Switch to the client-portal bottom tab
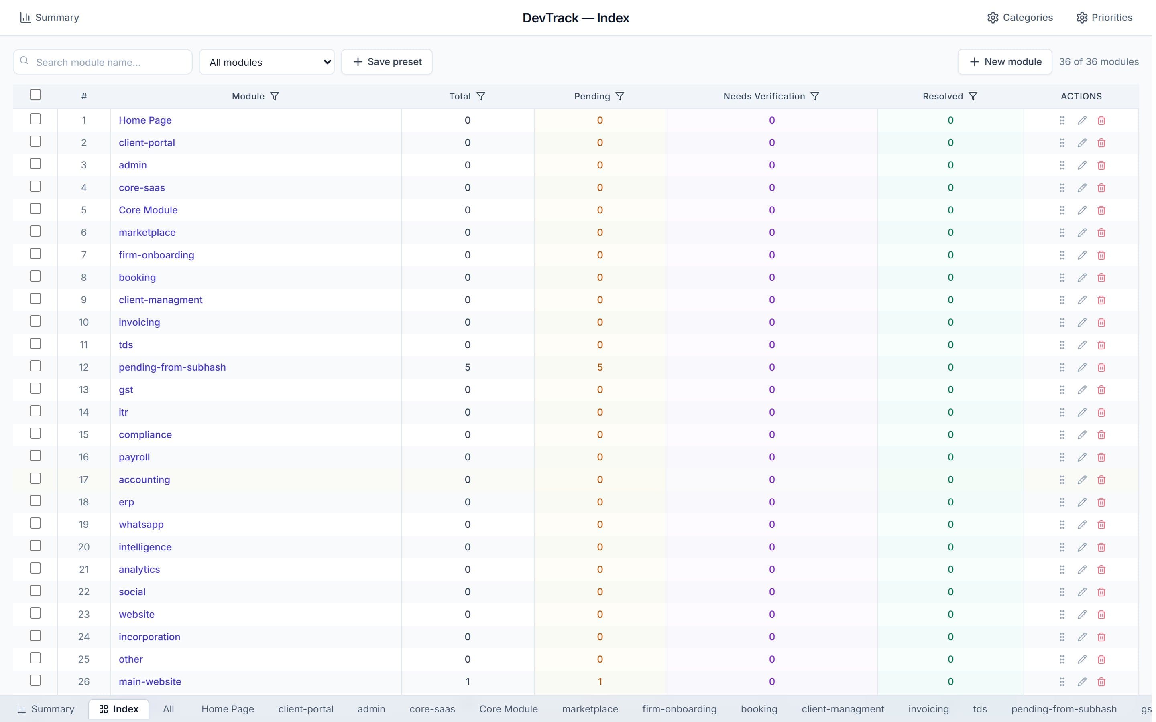This screenshot has width=1156, height=722. [x=306, y=709]
